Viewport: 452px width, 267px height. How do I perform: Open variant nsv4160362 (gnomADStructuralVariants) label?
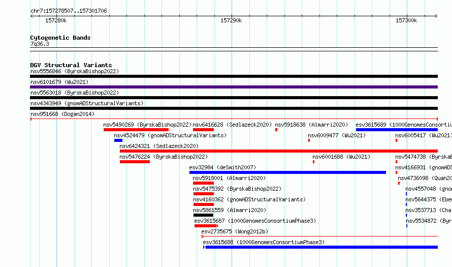coord(249,199)
